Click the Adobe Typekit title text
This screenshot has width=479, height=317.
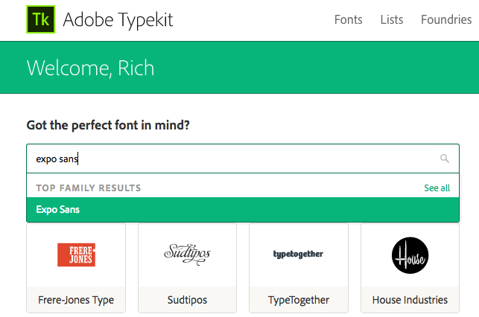(x=118, y=20)
